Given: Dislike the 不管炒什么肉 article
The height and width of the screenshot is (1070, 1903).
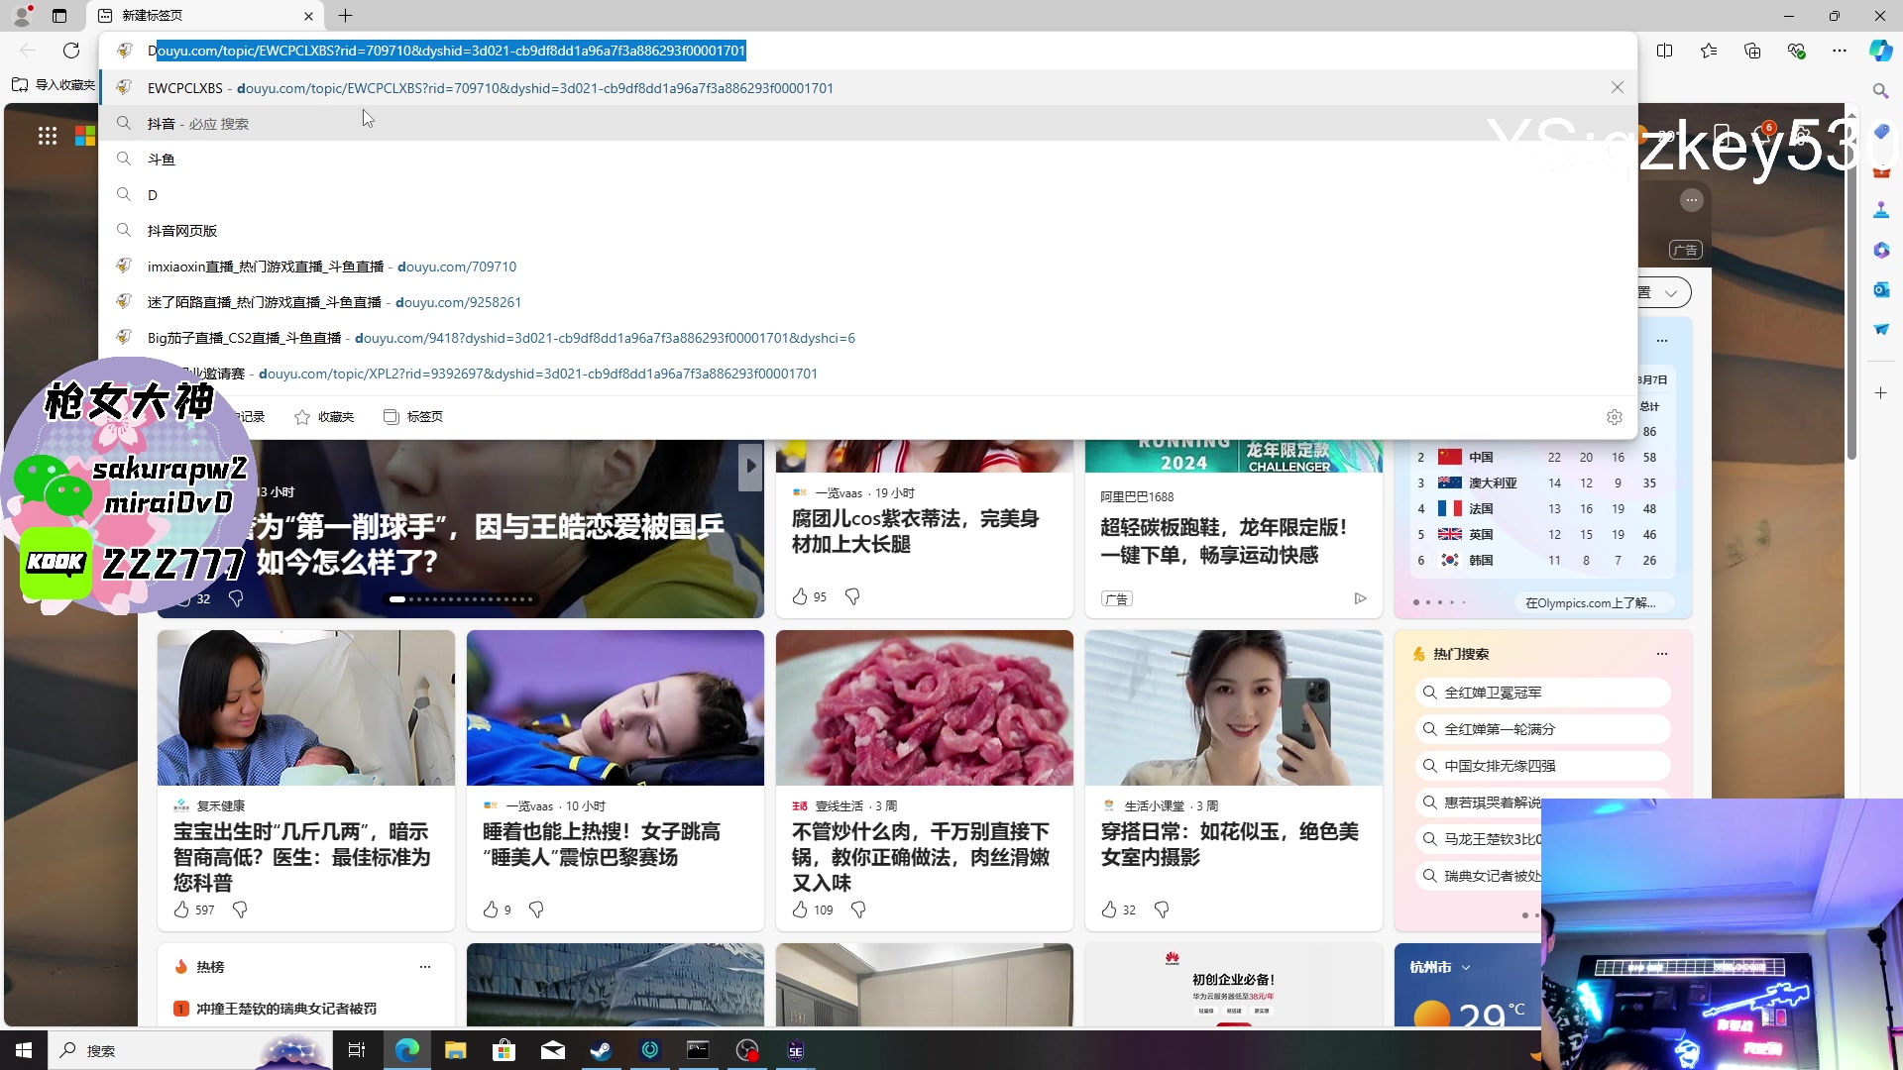Looking at the screenshot, I should [858, 909].
